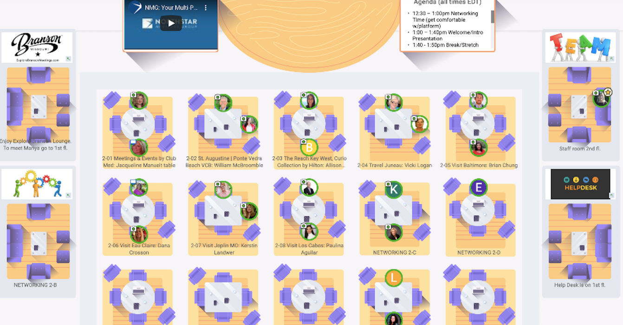Click the 'Agenda (all times EDT)' heading
623x325 pixels.
[x=448, y=2]
